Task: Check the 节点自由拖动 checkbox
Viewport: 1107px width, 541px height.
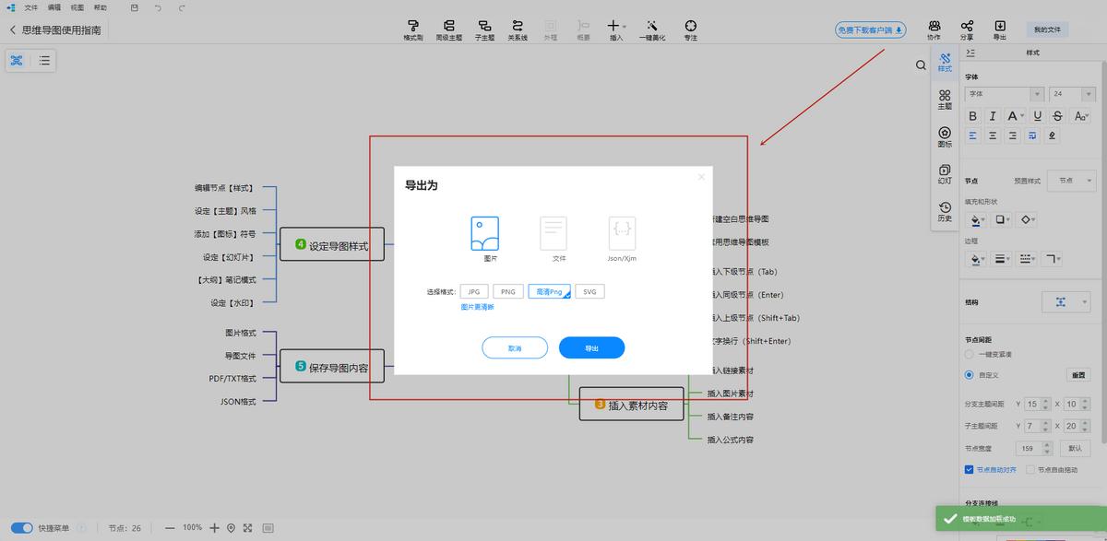Action: pos(1030,469)
